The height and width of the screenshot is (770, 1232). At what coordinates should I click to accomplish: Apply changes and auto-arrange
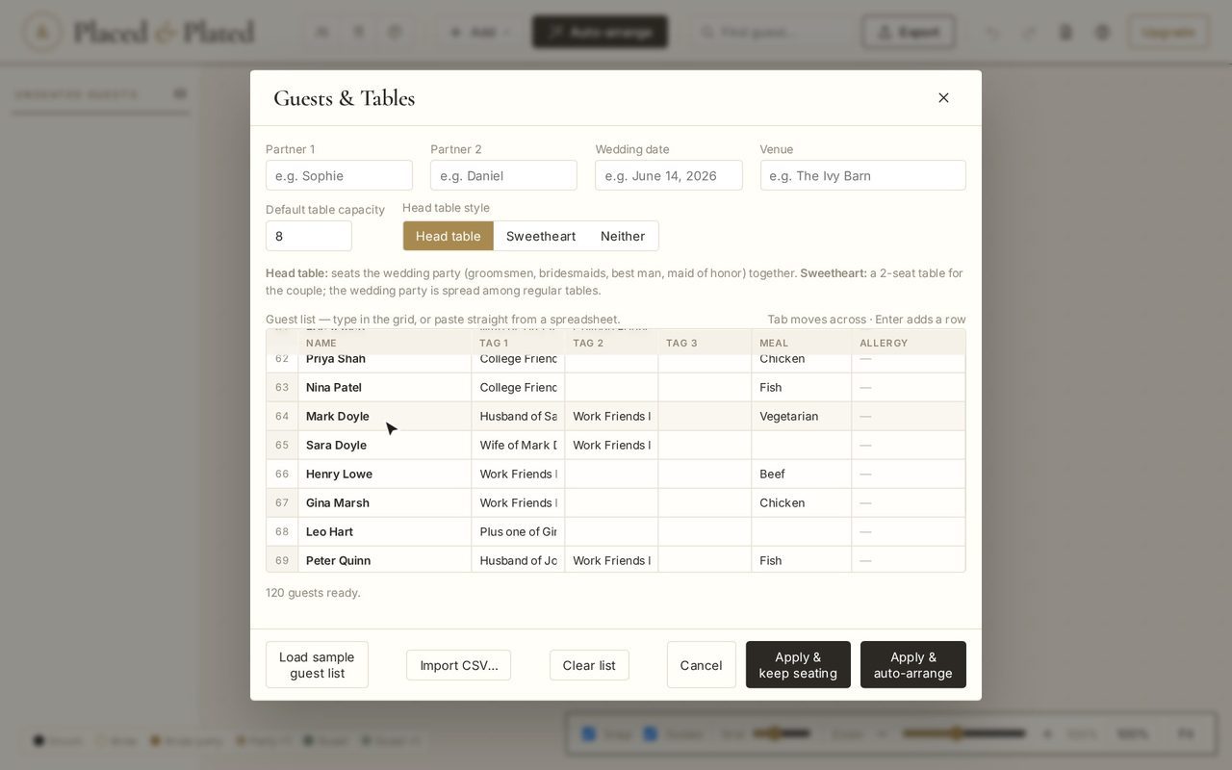tap(913, 665)
